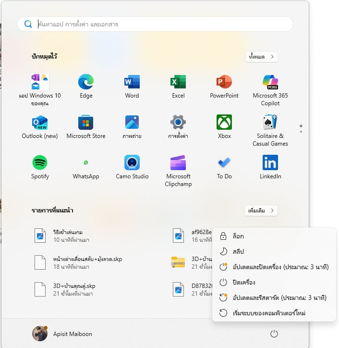Choose ล็อก (Lock) in power menu
Viewport: 339px width, 348px height.
[x=274, y=236]
